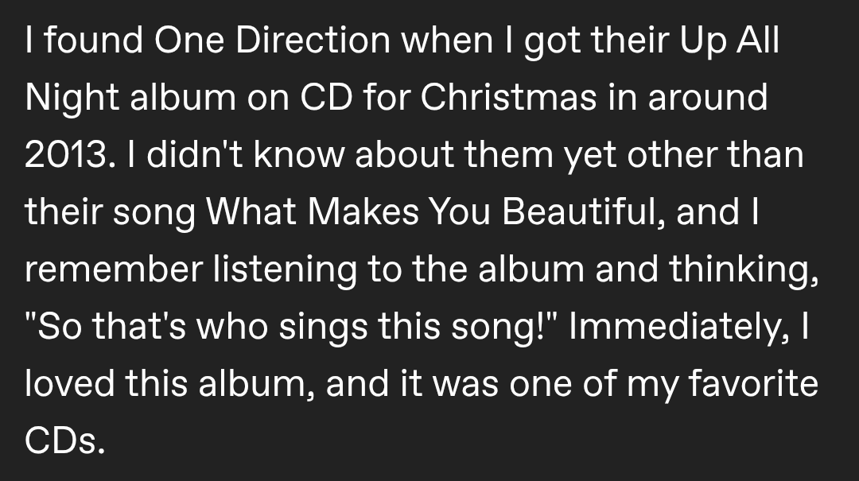Click the word 'Christmas'

click(x=508, y=97)
